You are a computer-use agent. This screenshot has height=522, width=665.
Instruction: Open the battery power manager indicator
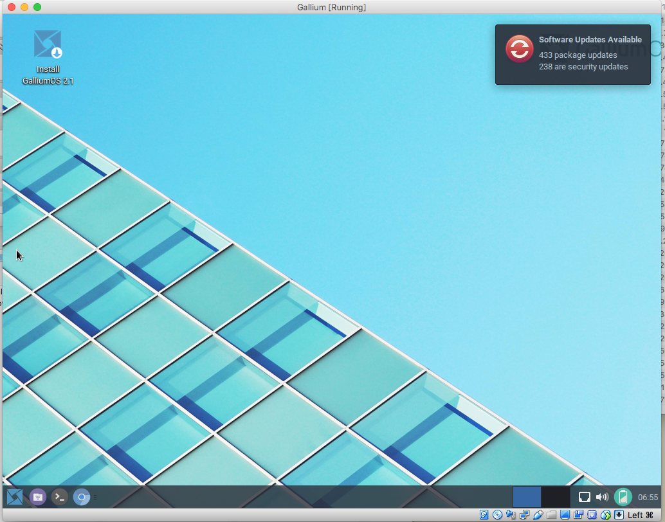[623, 497]
